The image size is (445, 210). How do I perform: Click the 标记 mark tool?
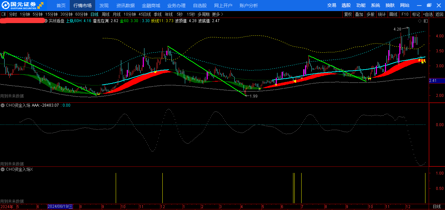(416, 14)
